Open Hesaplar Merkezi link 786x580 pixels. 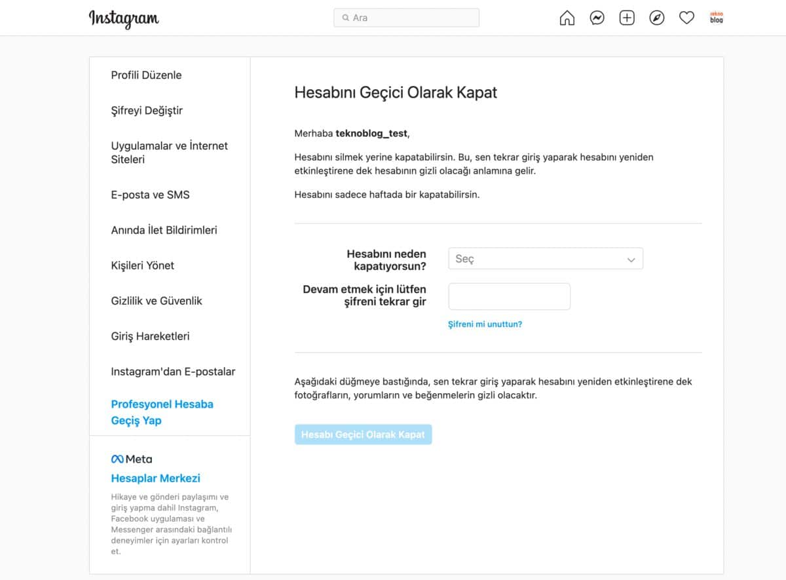155,478
